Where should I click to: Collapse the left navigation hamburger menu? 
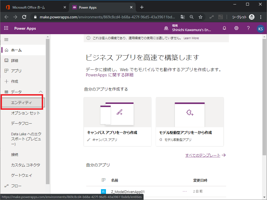pyautogui.click(x=6, y=40)
